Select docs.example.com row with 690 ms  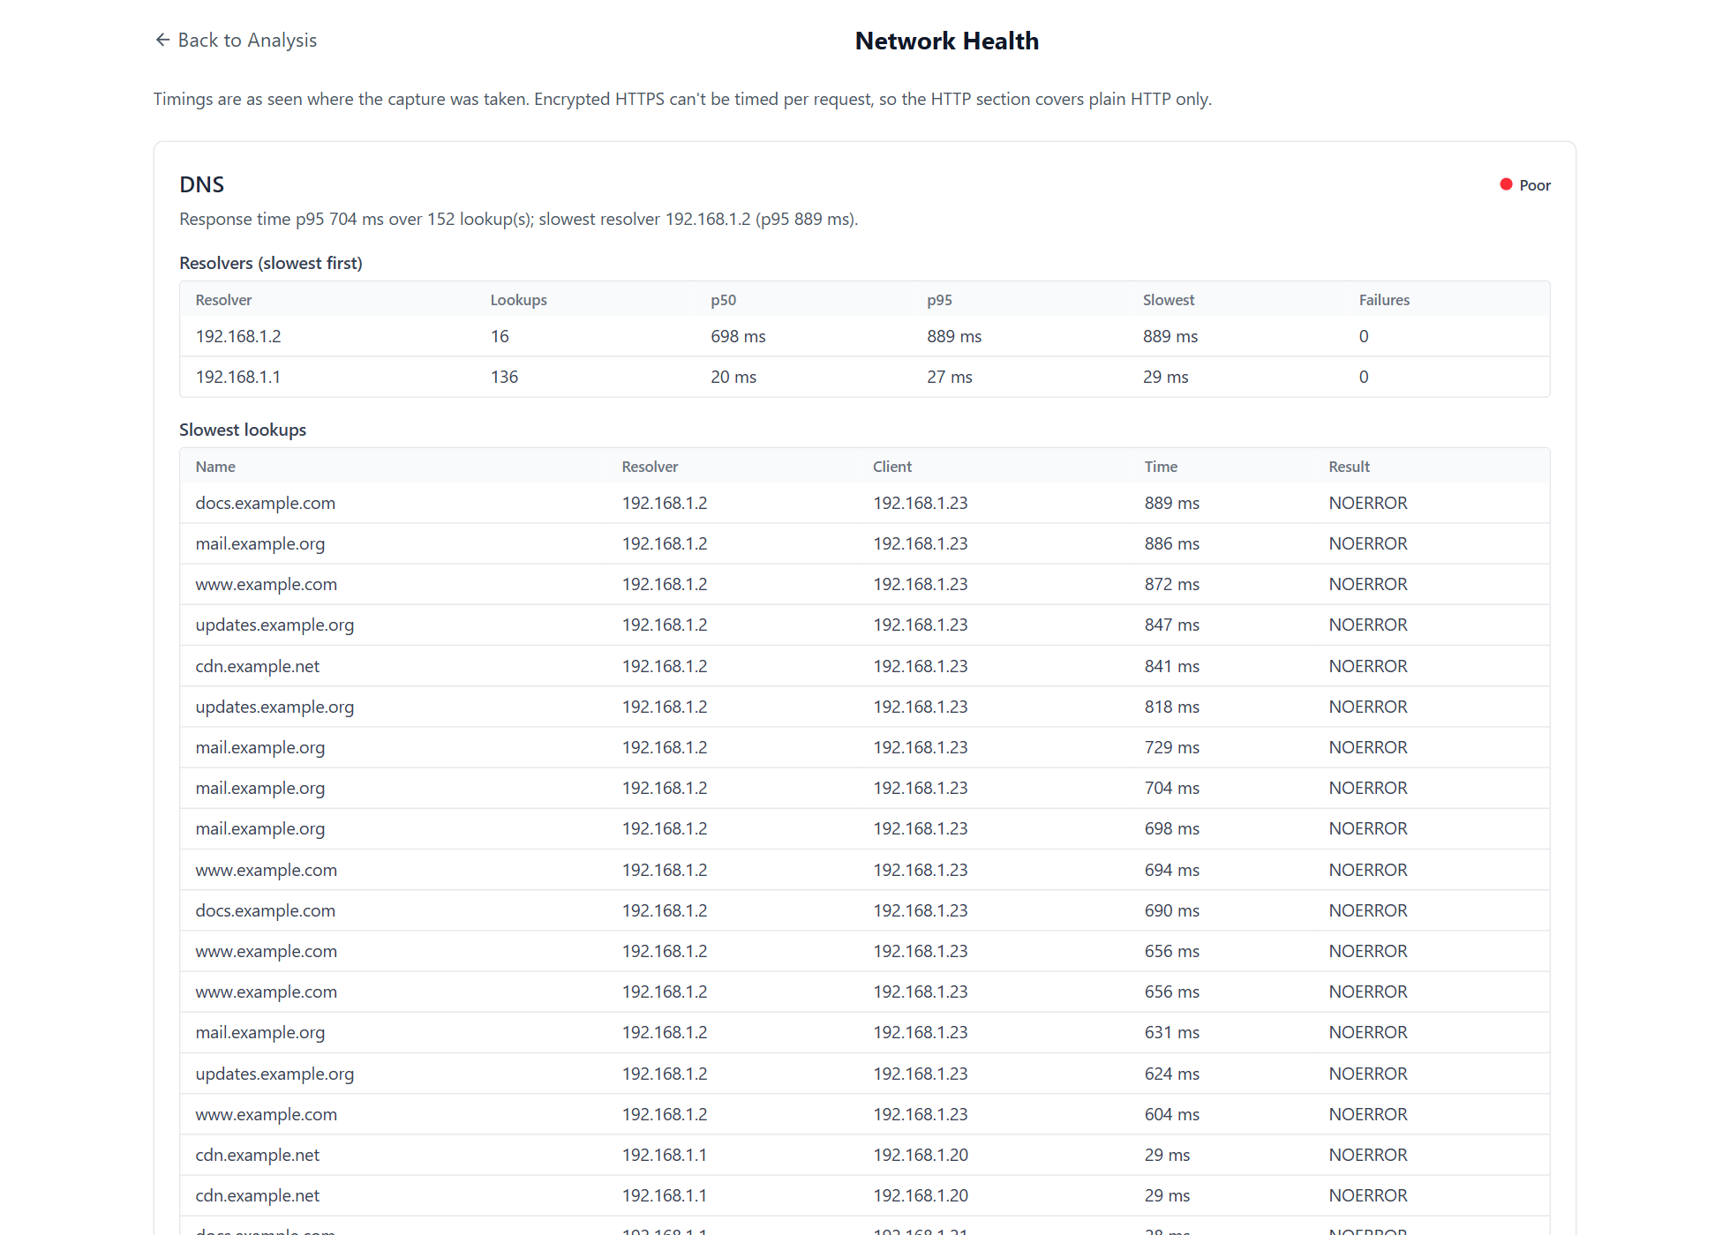point(865,910)
